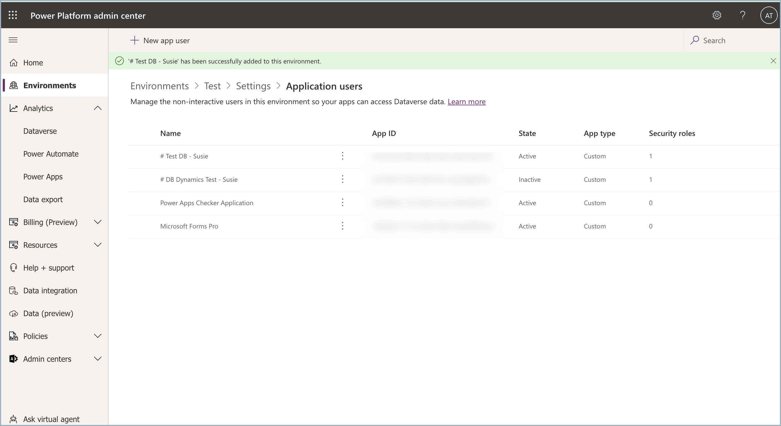Viewport: 781px width, 426px height.
Task: Open the app launcher waffle icon
Action: point(13,15)
